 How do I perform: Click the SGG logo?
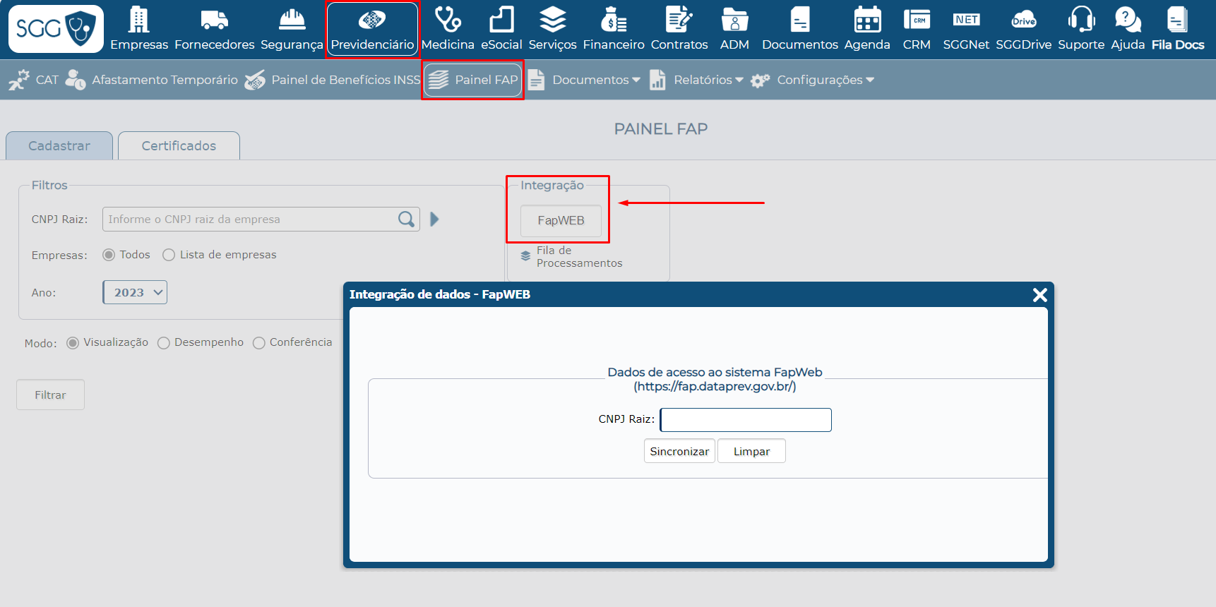(56, 29)
